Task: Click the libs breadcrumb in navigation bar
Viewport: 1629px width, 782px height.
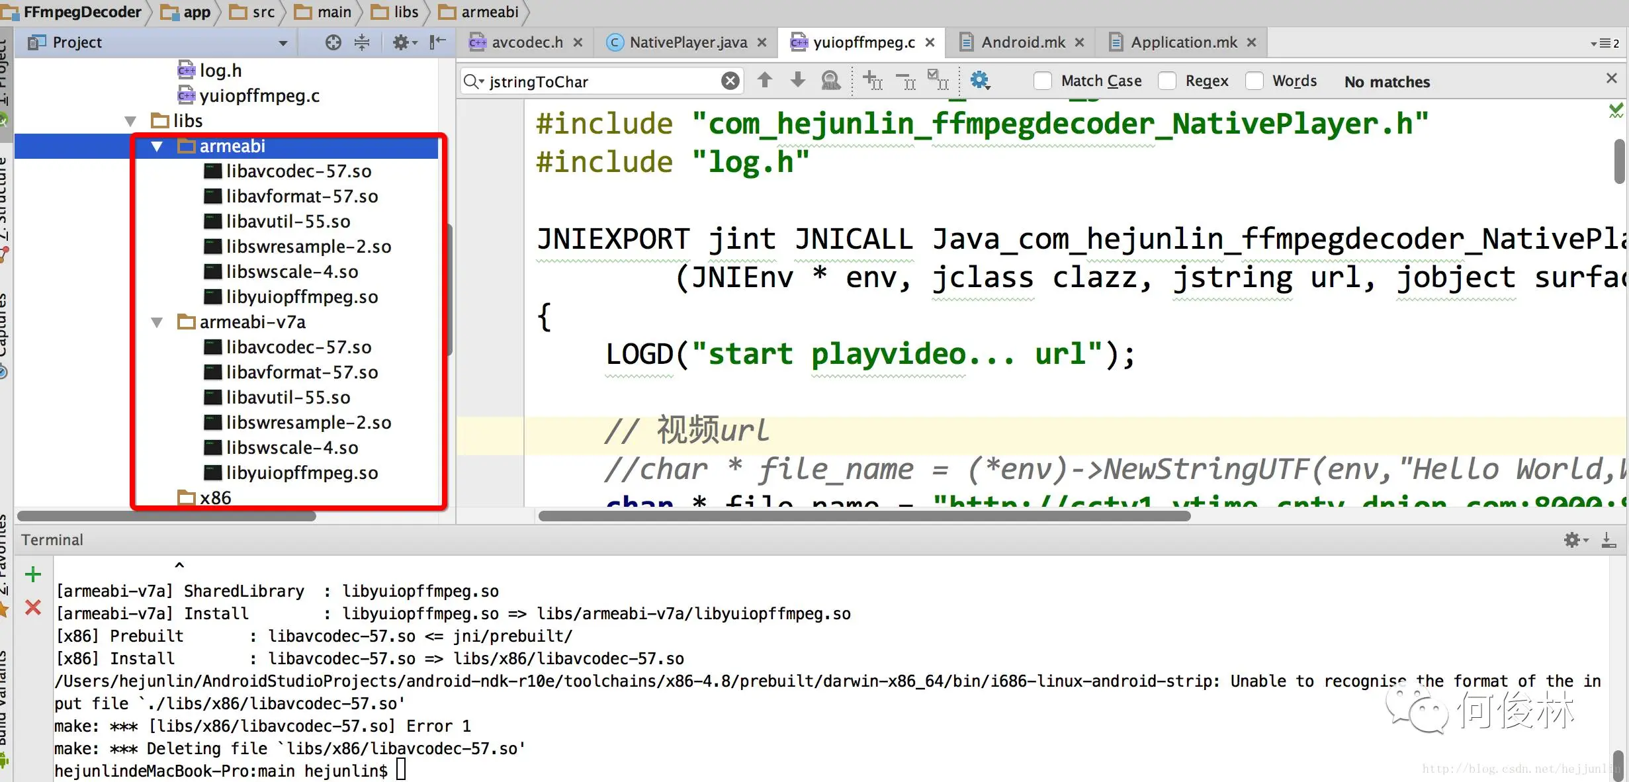Action: [405, 12]
